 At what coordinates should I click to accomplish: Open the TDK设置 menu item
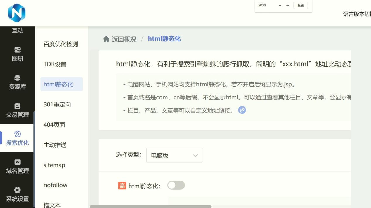[55, 64]
